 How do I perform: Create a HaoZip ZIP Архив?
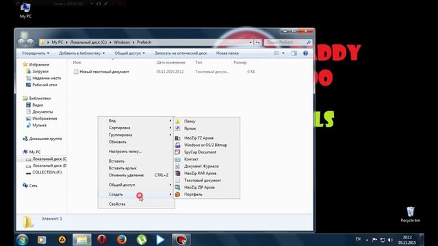tap(206, 187)
